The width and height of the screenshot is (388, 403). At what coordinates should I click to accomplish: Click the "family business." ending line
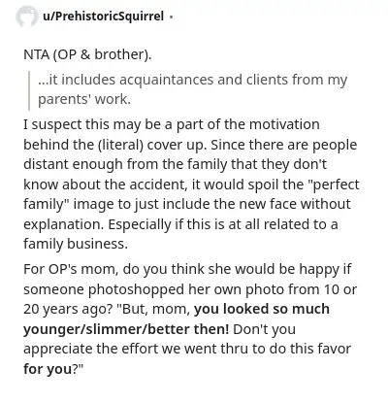point(76,244)
